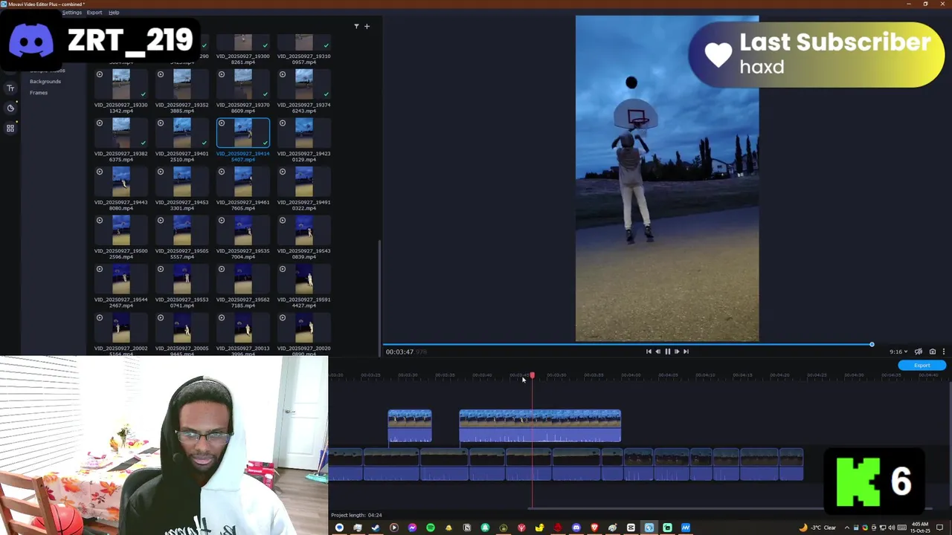952x535 pixels.
Task: Open Brave browser from the taskbar
Action: click(x=594, y=528)
